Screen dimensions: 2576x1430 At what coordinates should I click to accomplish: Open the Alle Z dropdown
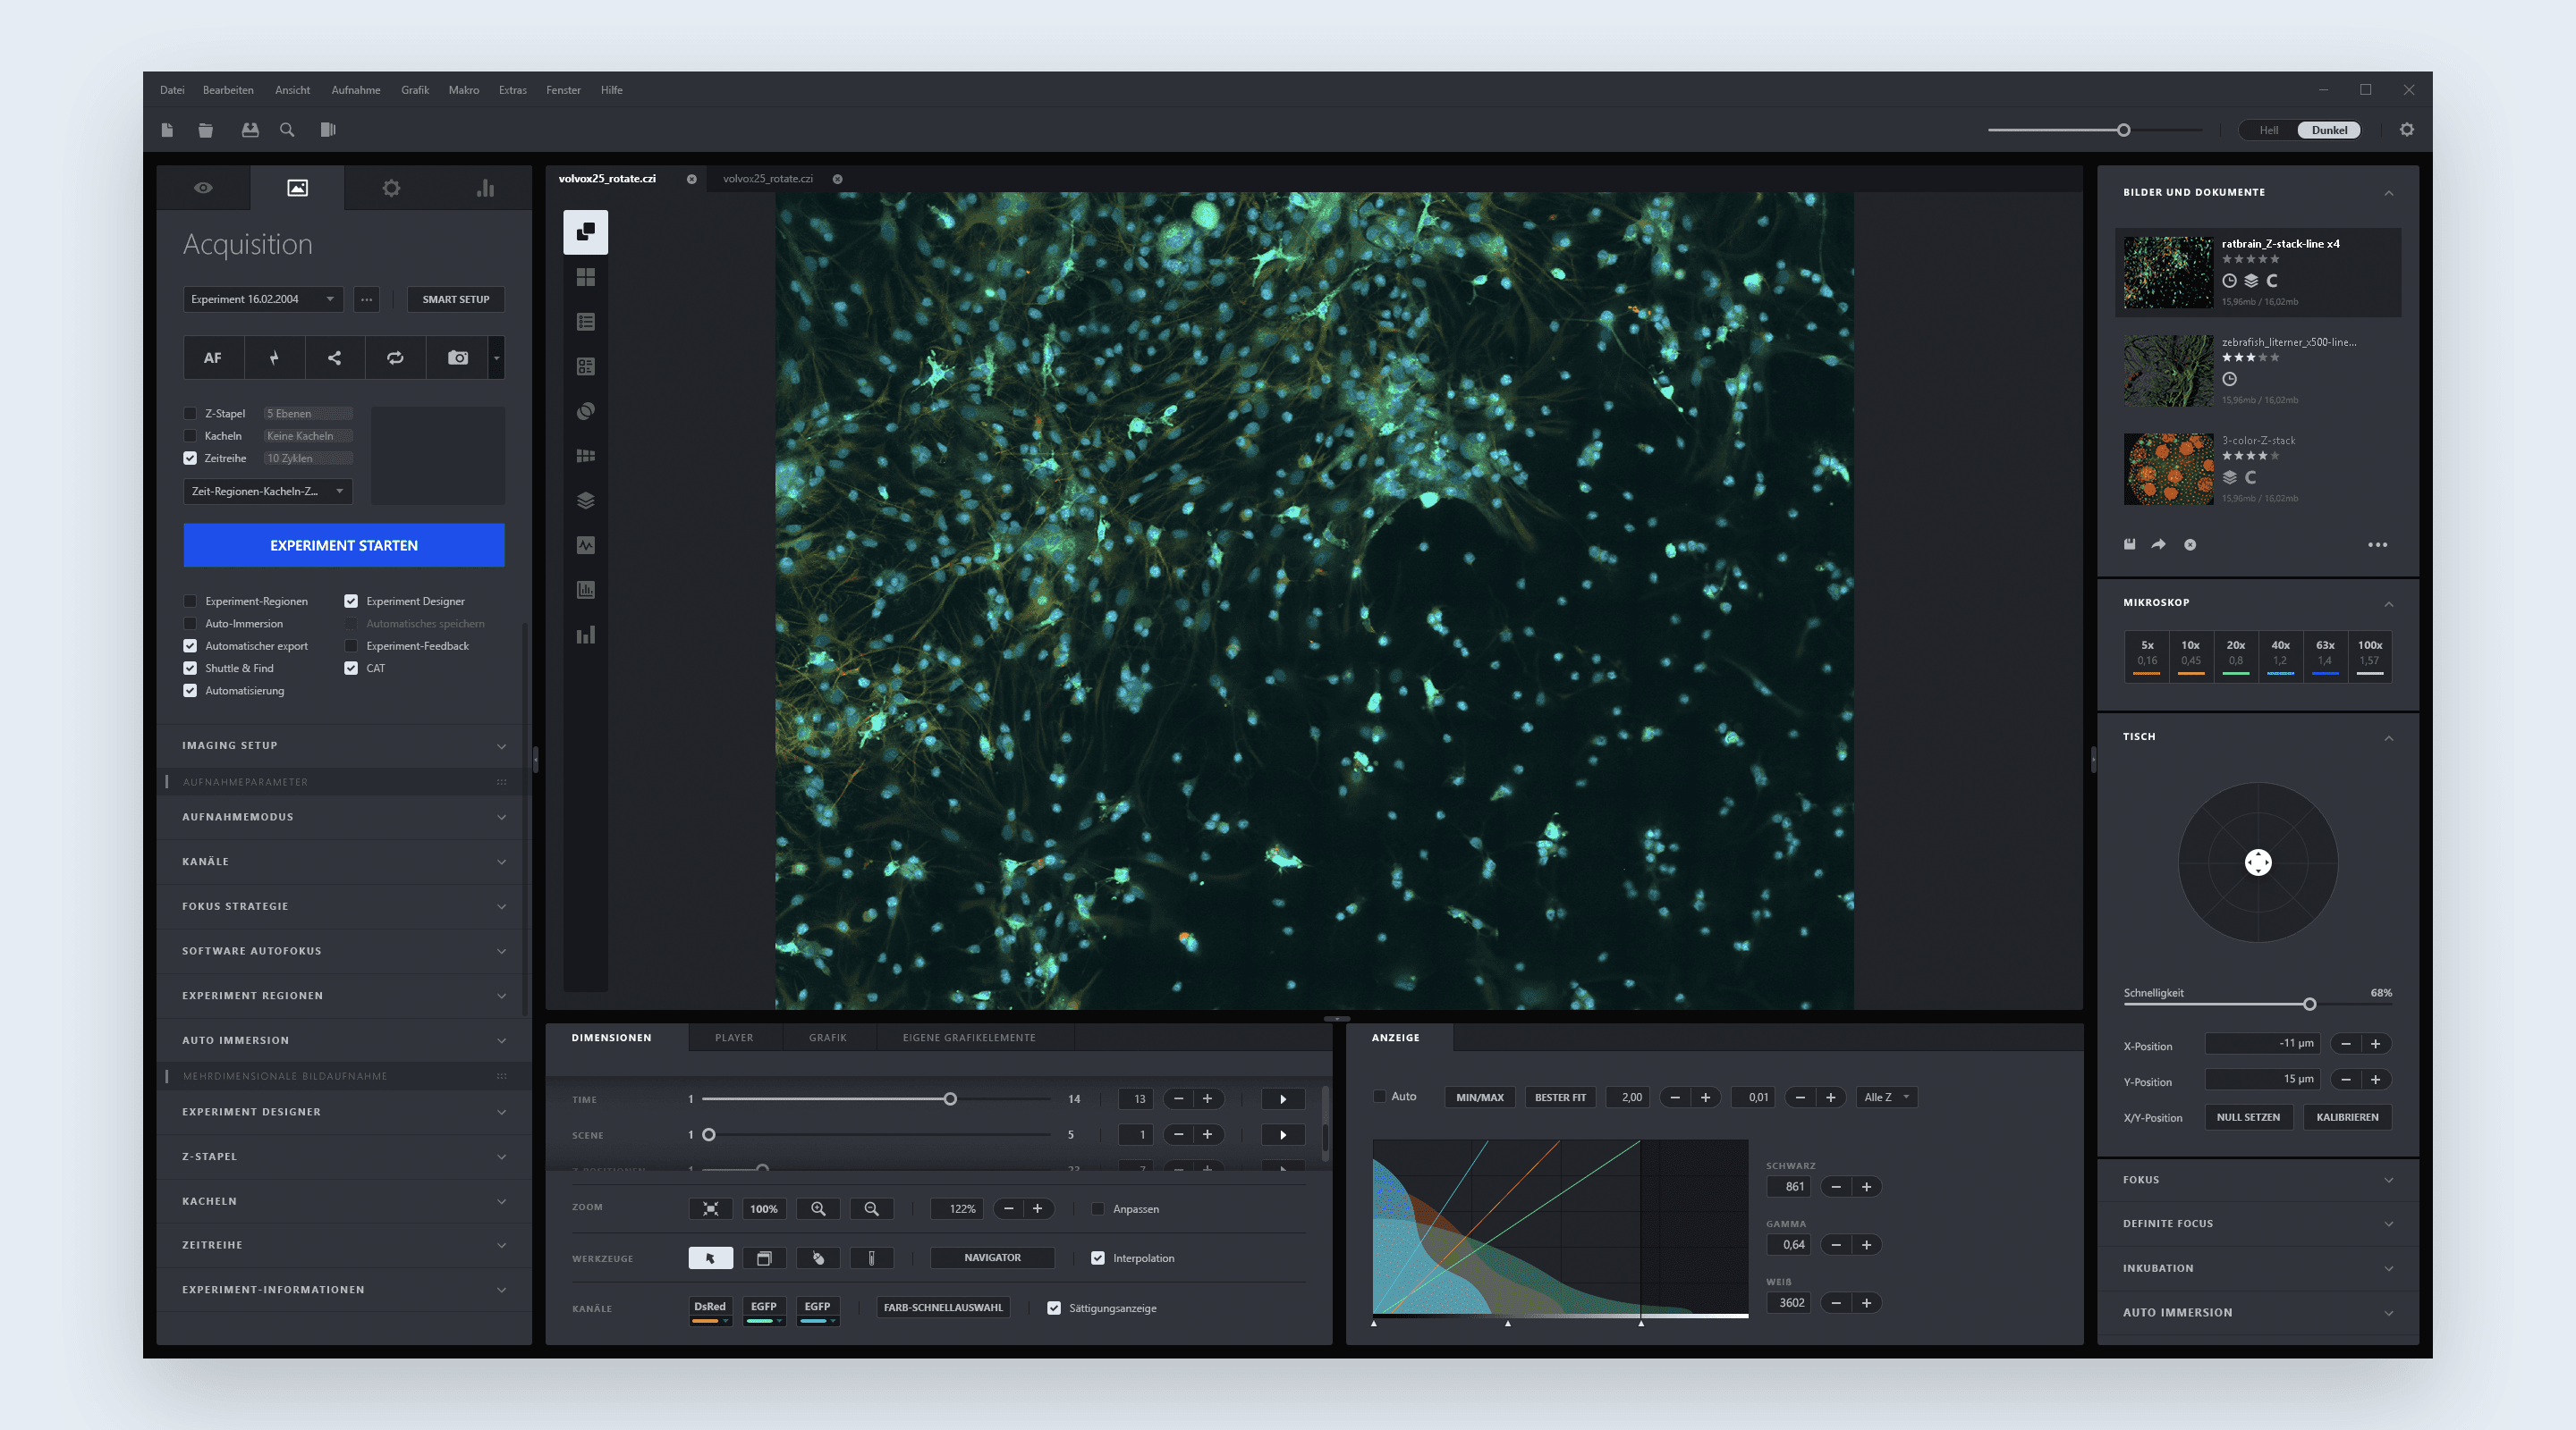click(x=1886, y=1098)
